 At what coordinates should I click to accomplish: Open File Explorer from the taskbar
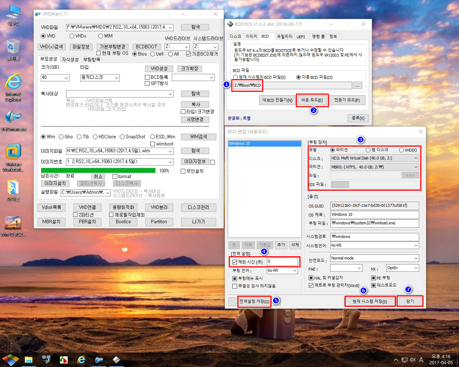29,359
